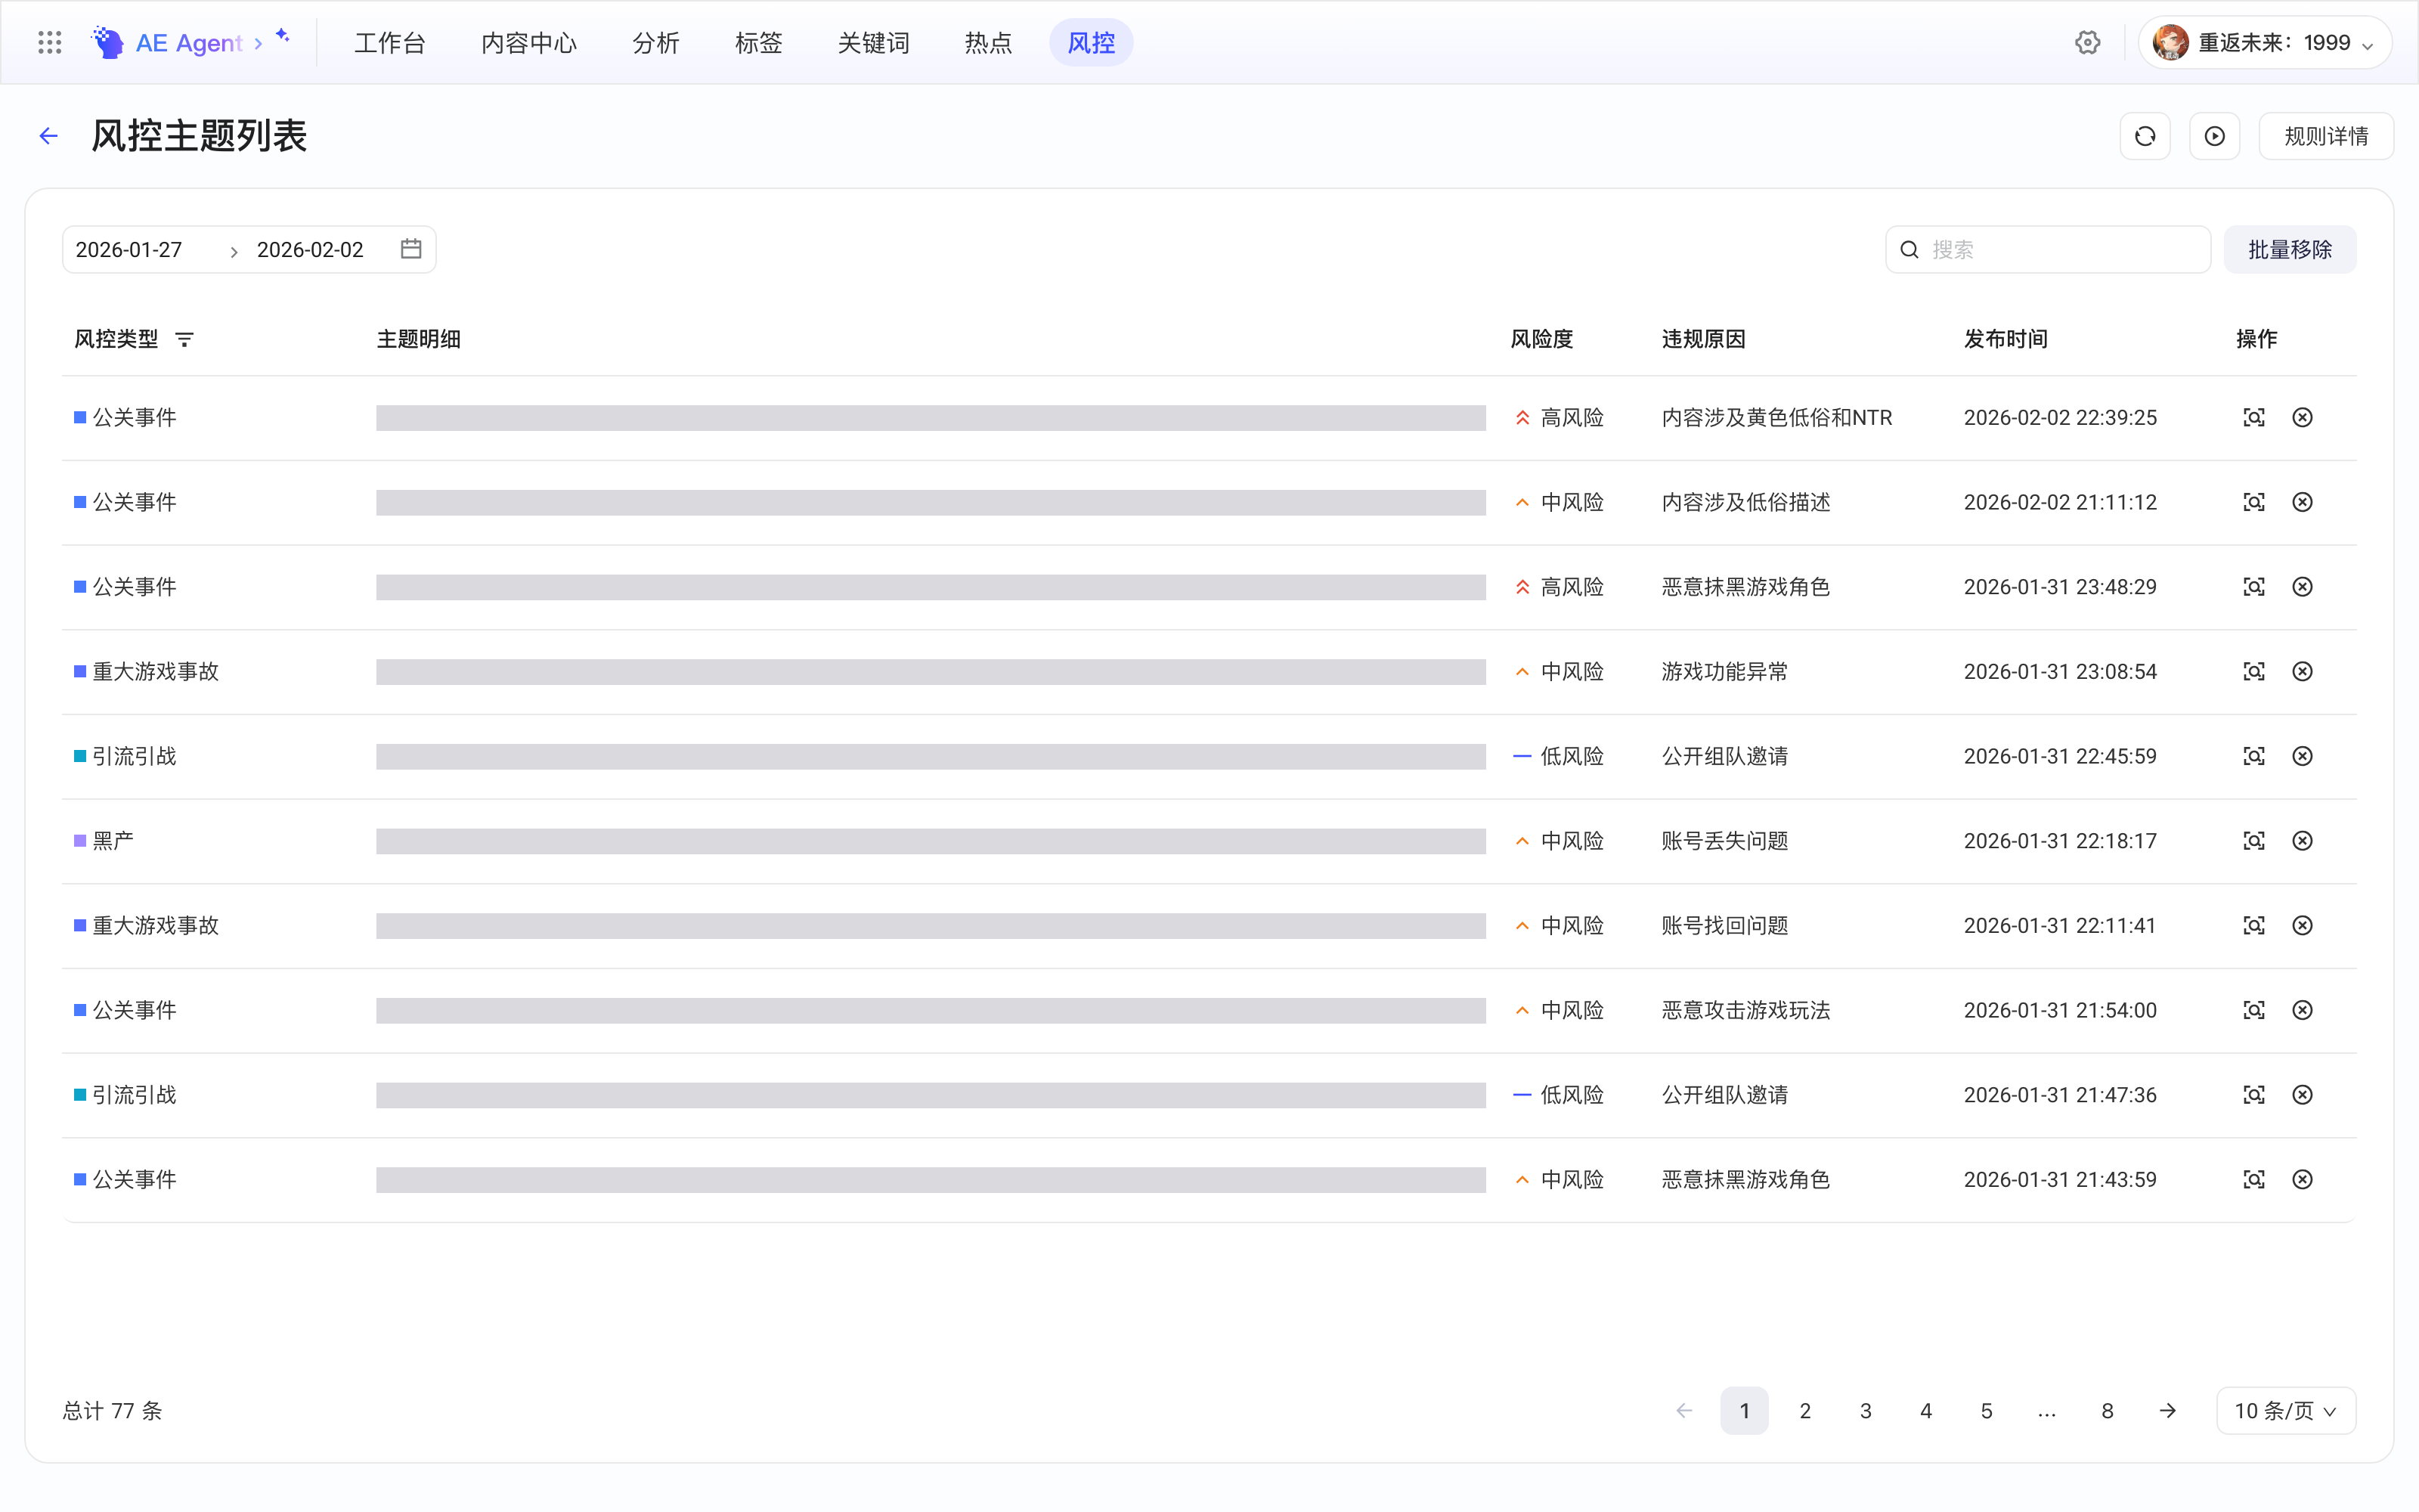The image size is (2419, 1512).
Task: Remove the 22:11:41 row entry
Action: 2302,926
